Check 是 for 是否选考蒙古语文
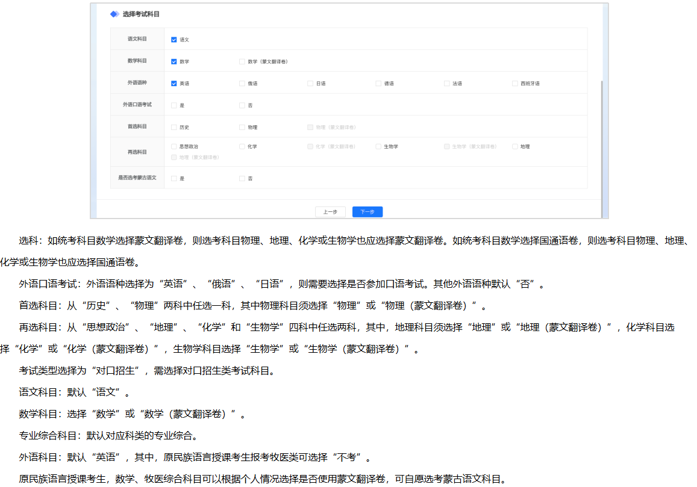Image resolution: width=697 pixels, height=487 pixels. [x=174, y=179]
